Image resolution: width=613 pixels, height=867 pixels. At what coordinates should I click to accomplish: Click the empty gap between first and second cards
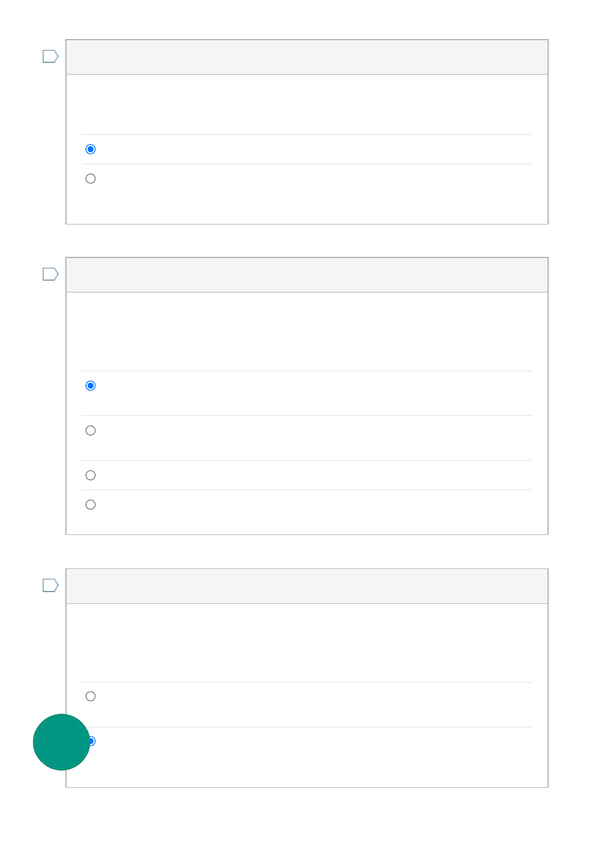(306, 240)
